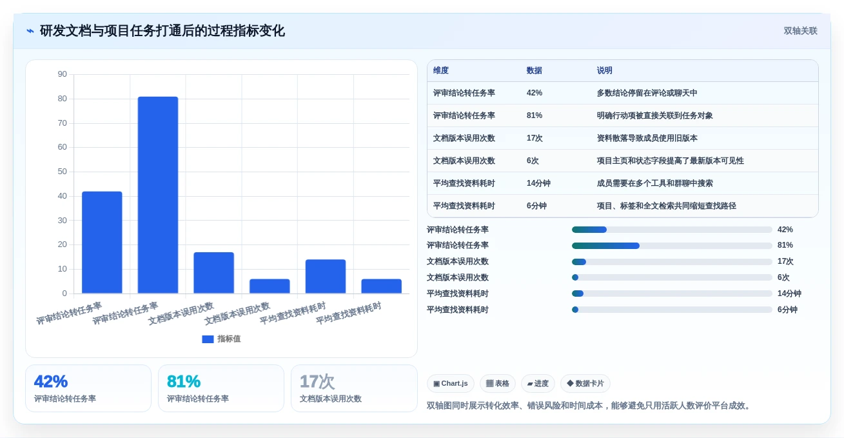Click the 文档版本误用次数 label beside the 6次 progress bar
The height and width of the screenshot is (438, 844).
tap(458, 277)
